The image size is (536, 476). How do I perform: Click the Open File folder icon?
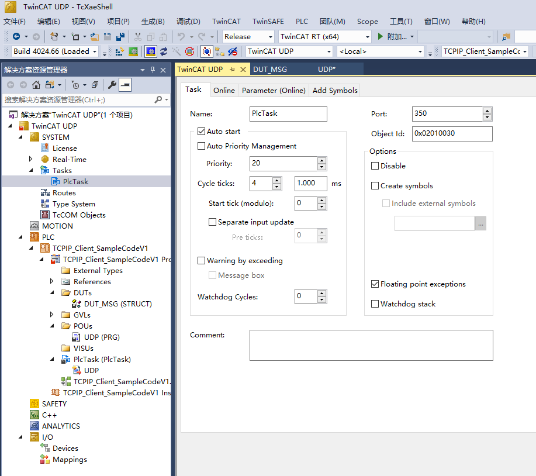(95, 36)
